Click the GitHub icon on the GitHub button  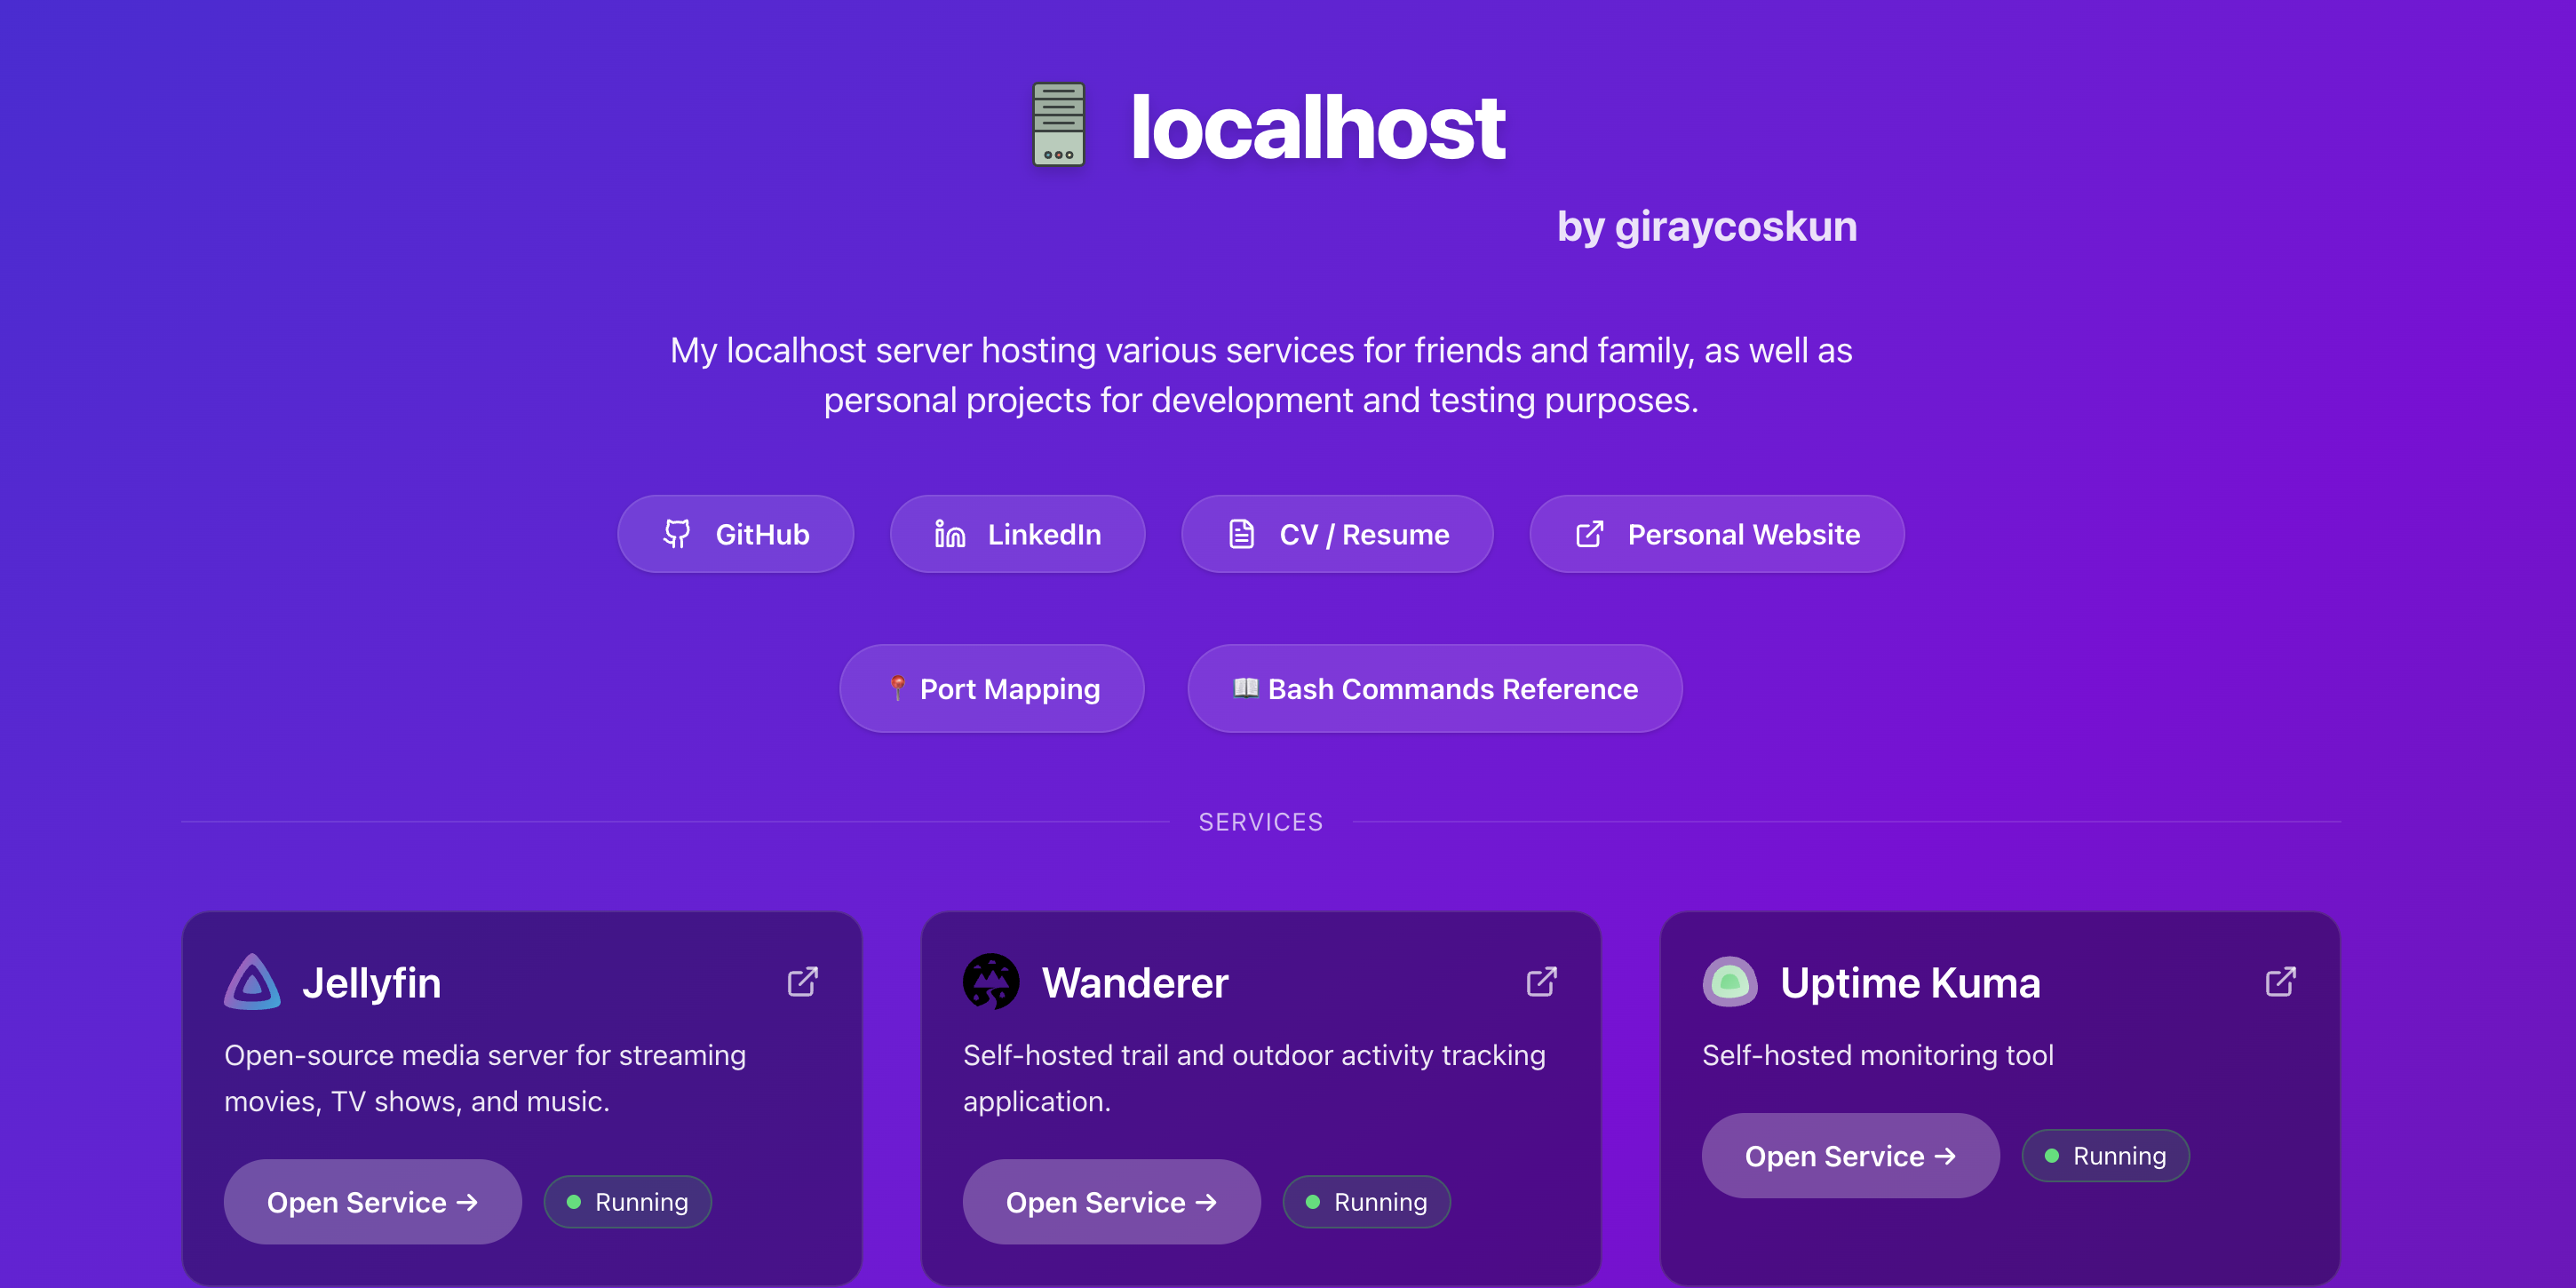pos(677,534)
